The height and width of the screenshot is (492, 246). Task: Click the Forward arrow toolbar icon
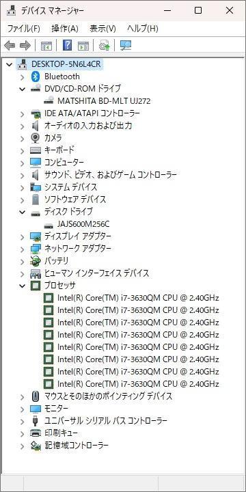point(25,46)
